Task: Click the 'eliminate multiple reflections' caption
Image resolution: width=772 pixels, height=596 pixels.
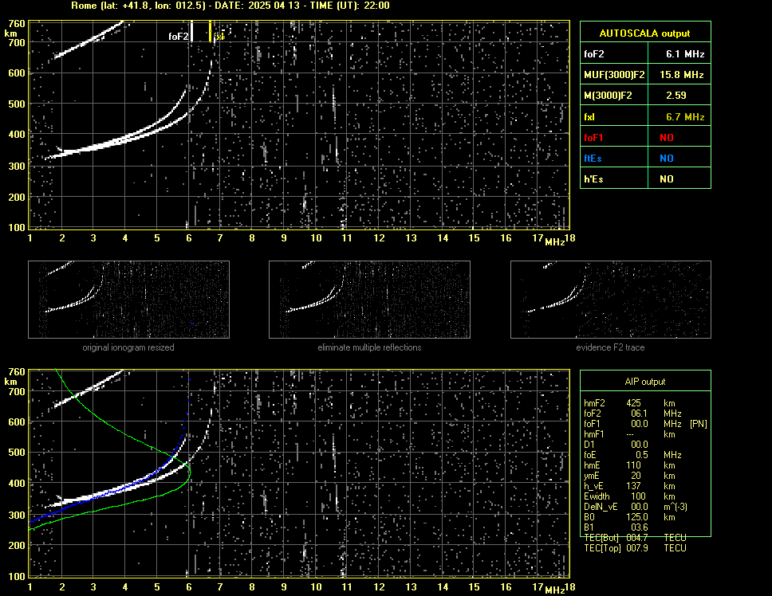Action: pyautogui.click(x=369, y=347)
